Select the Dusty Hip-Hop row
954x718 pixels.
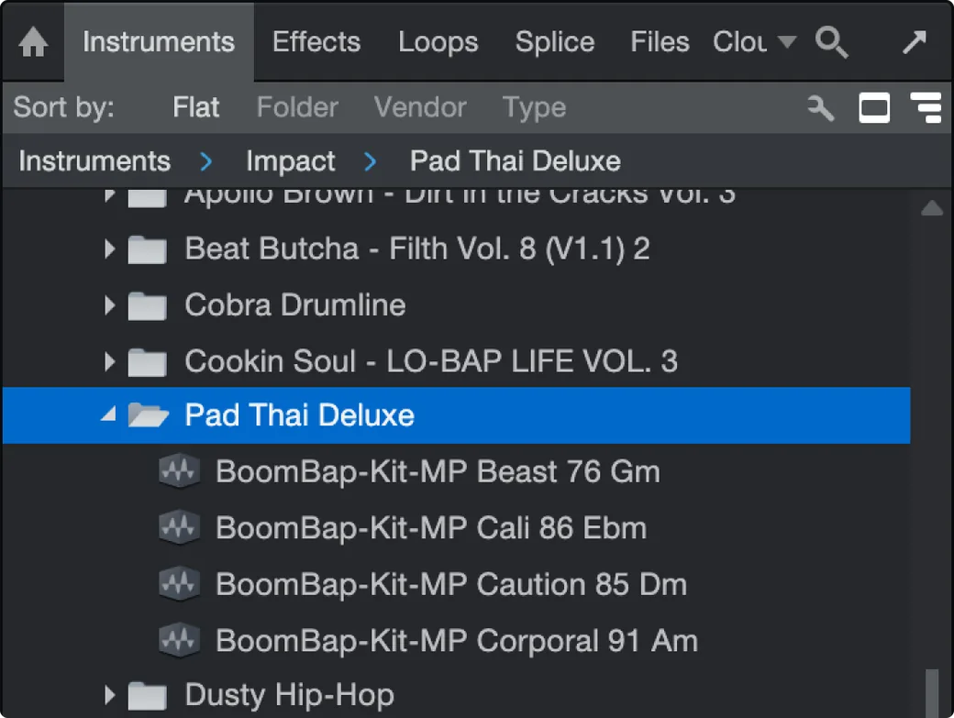pos(456,695)
